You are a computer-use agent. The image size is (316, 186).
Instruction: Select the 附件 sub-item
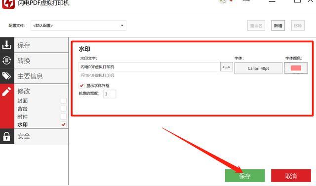click(x=22, y=117)
